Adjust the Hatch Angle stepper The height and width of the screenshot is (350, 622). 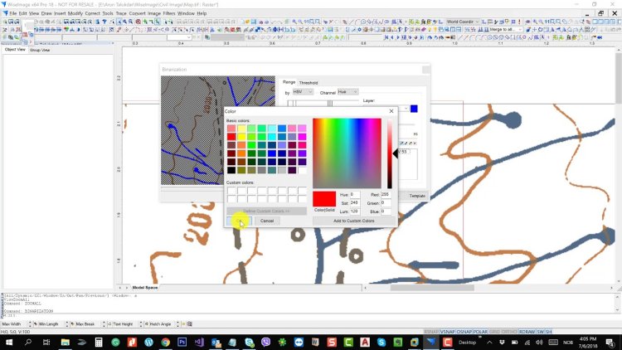point(177,324)
